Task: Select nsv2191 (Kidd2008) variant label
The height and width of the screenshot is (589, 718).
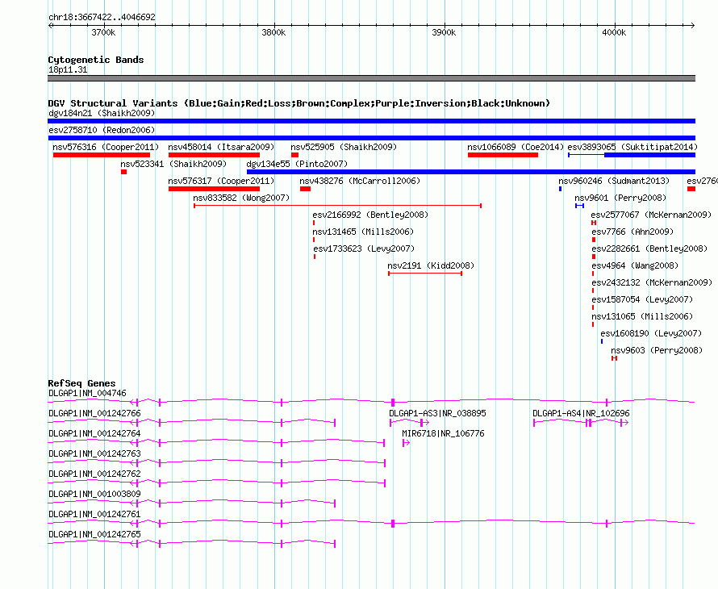Action: coord(431,265)
